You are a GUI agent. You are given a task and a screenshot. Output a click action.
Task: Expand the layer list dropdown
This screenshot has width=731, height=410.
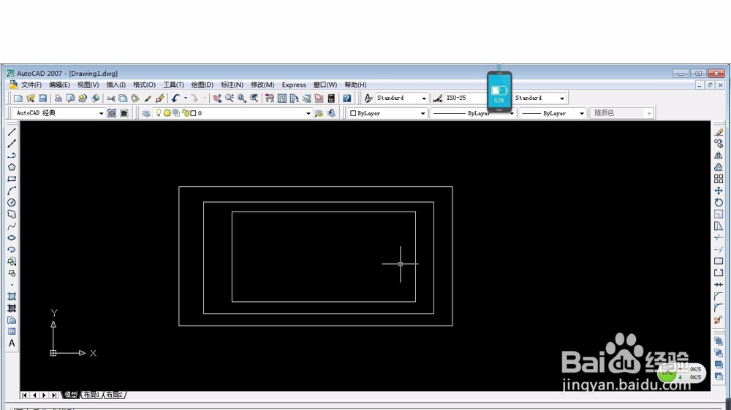pos(308,113)
